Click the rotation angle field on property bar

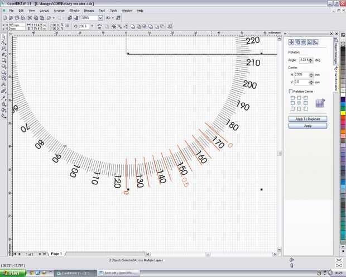84,26
